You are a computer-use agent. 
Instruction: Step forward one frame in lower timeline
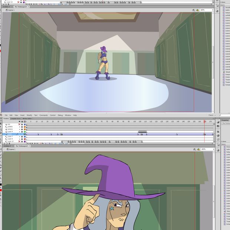[35, 144]
